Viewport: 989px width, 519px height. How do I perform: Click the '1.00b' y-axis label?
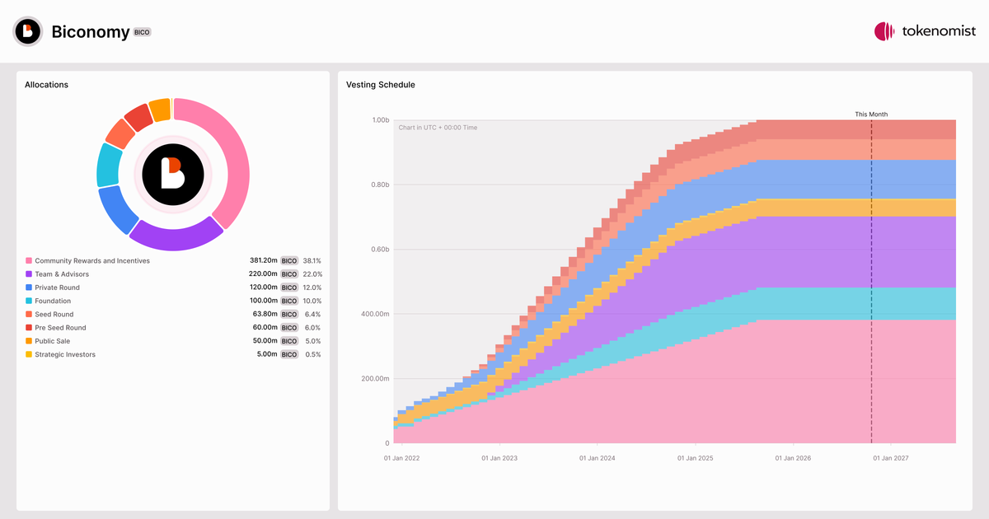coord(380,120)
